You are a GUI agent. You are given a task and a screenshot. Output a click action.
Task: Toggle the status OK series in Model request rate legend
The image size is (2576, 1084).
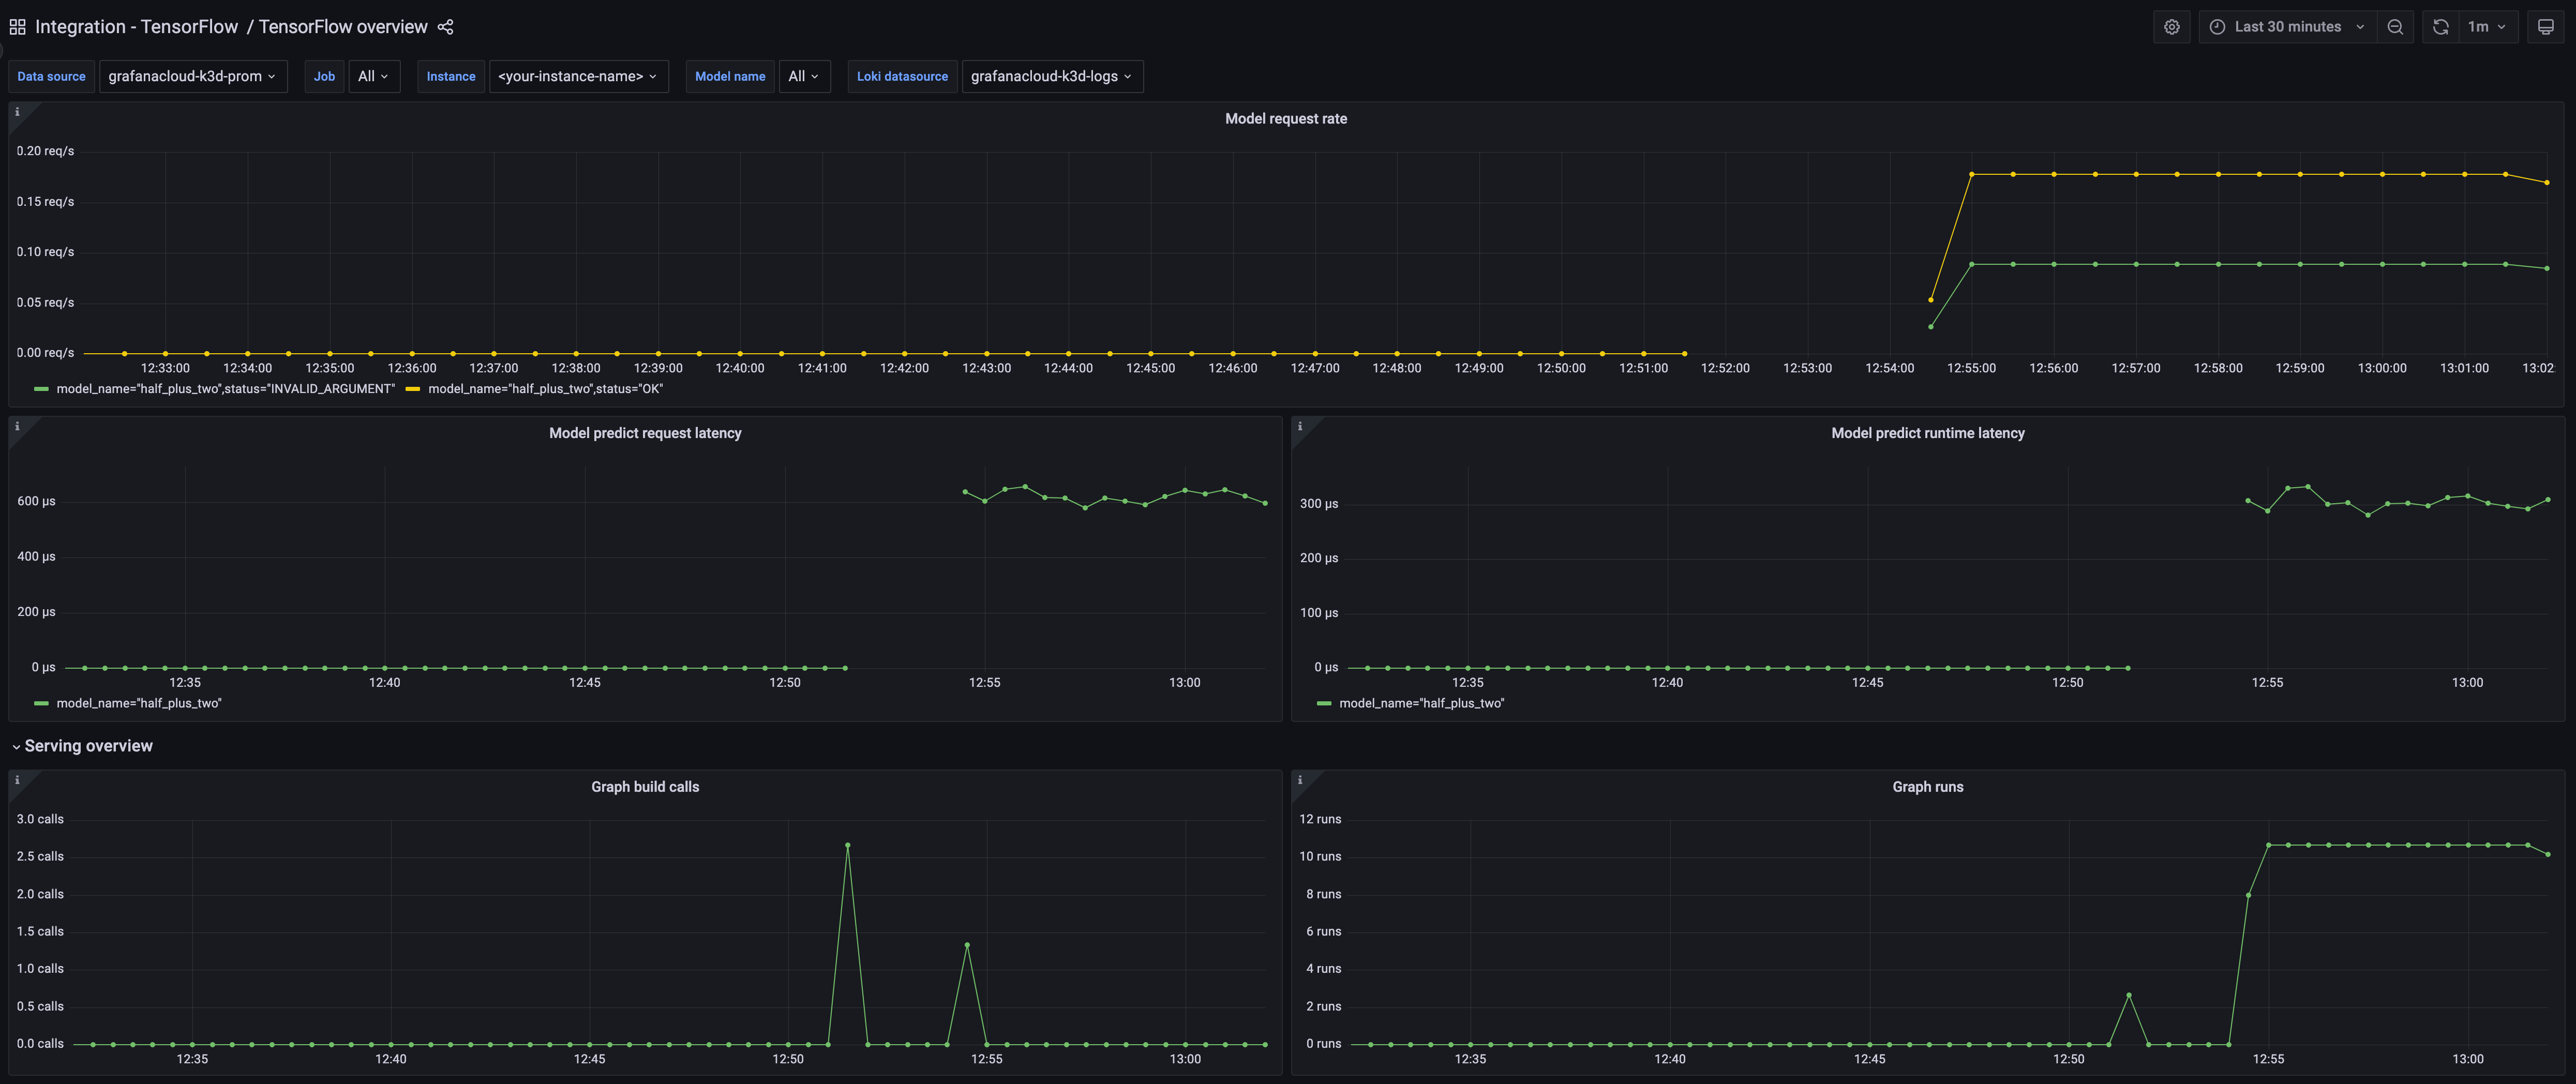pyautogui.click(x=546, y=388)
